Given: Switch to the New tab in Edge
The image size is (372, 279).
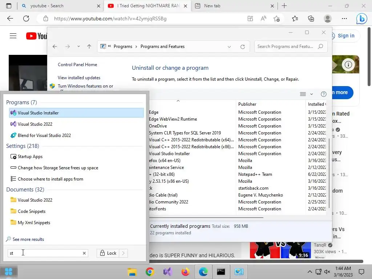Looking at the screenshot, I should click(x=234, y=6).
